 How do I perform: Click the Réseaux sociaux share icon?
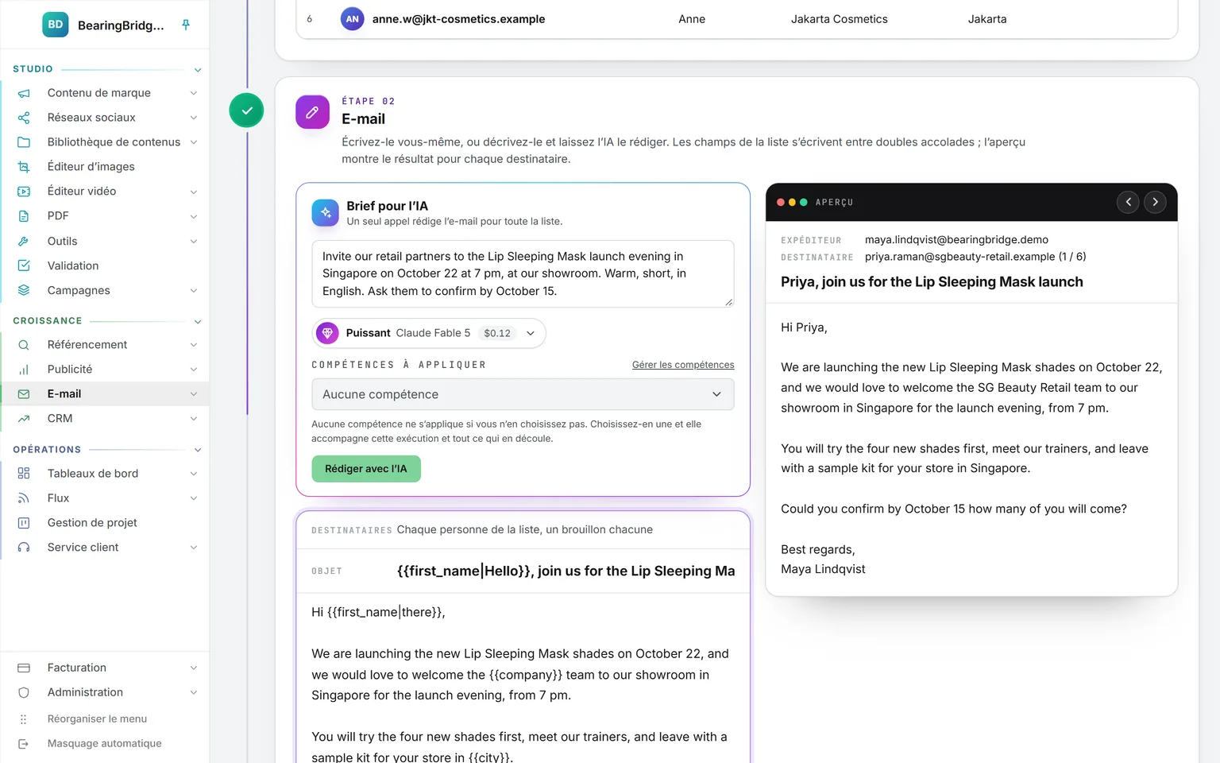pyautogui.click(x=24, y=118)
